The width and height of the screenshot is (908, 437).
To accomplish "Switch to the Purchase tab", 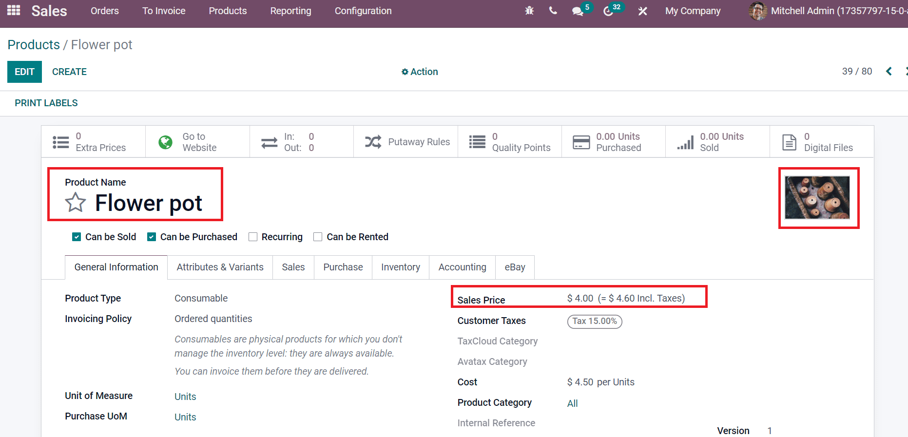I will coord(343,267).
